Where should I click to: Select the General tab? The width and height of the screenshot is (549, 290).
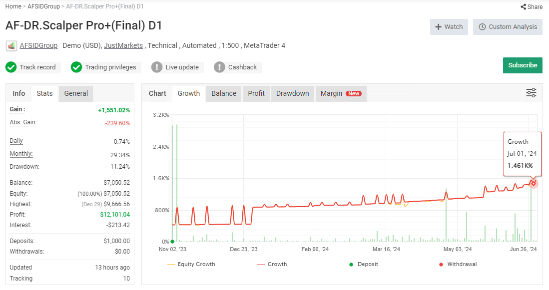(x=76, y=93)
